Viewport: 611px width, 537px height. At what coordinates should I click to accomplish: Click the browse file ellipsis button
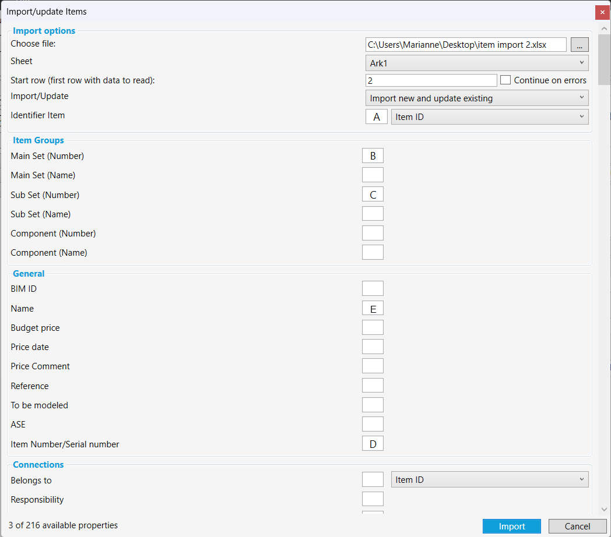[x=580, y=45]
